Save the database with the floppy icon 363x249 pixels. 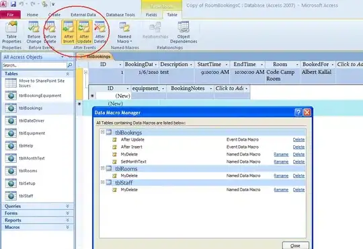(x=13, y=4)
